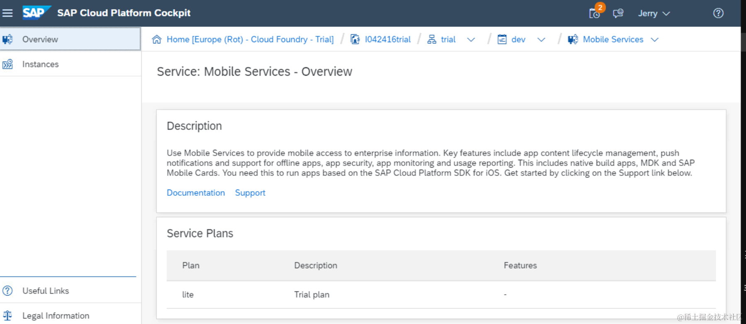Open the feedback chat icon
Screen dimensions: 746x324
click(x=618, y=13)
